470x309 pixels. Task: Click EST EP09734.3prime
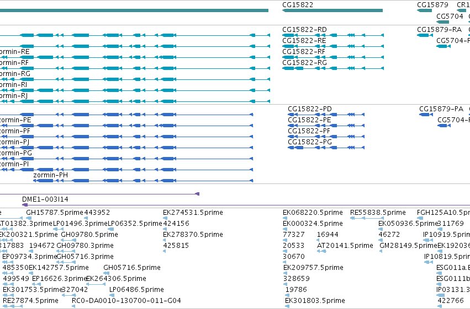(x=29, y=257)
